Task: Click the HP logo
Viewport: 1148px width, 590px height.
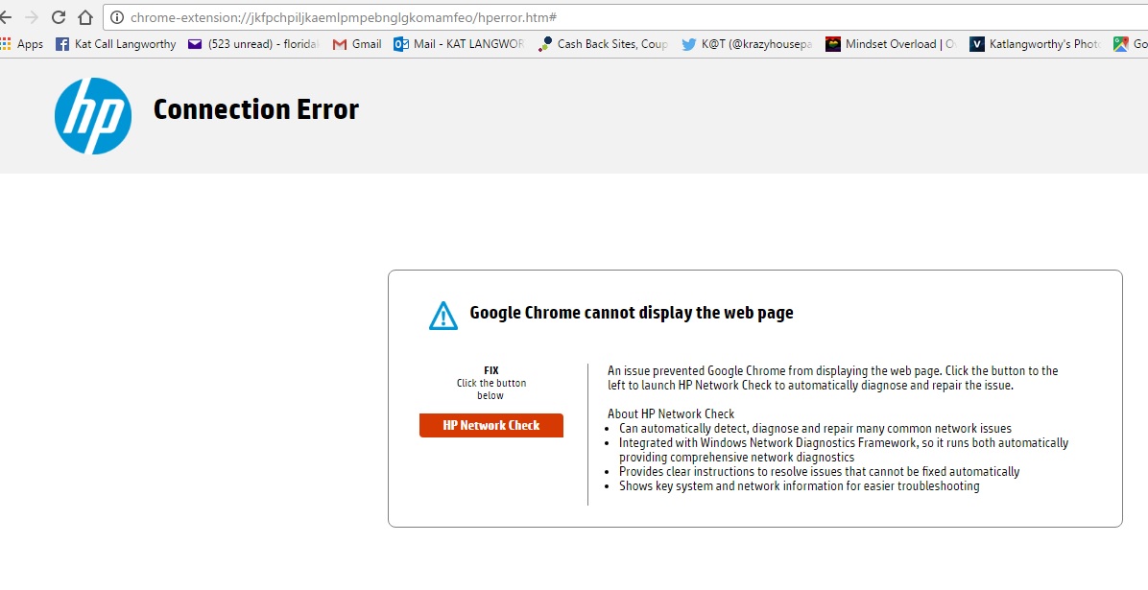Action: pyautogui.click(x=93, y=116)
